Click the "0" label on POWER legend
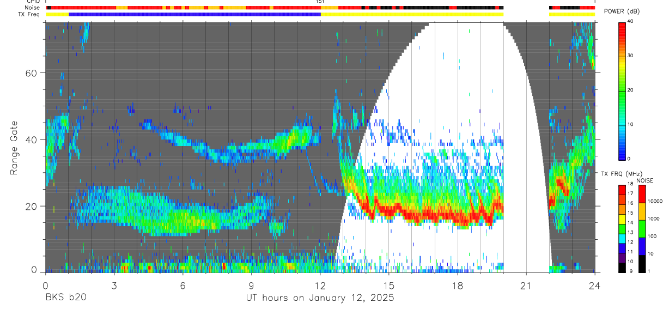 point(629,158)
